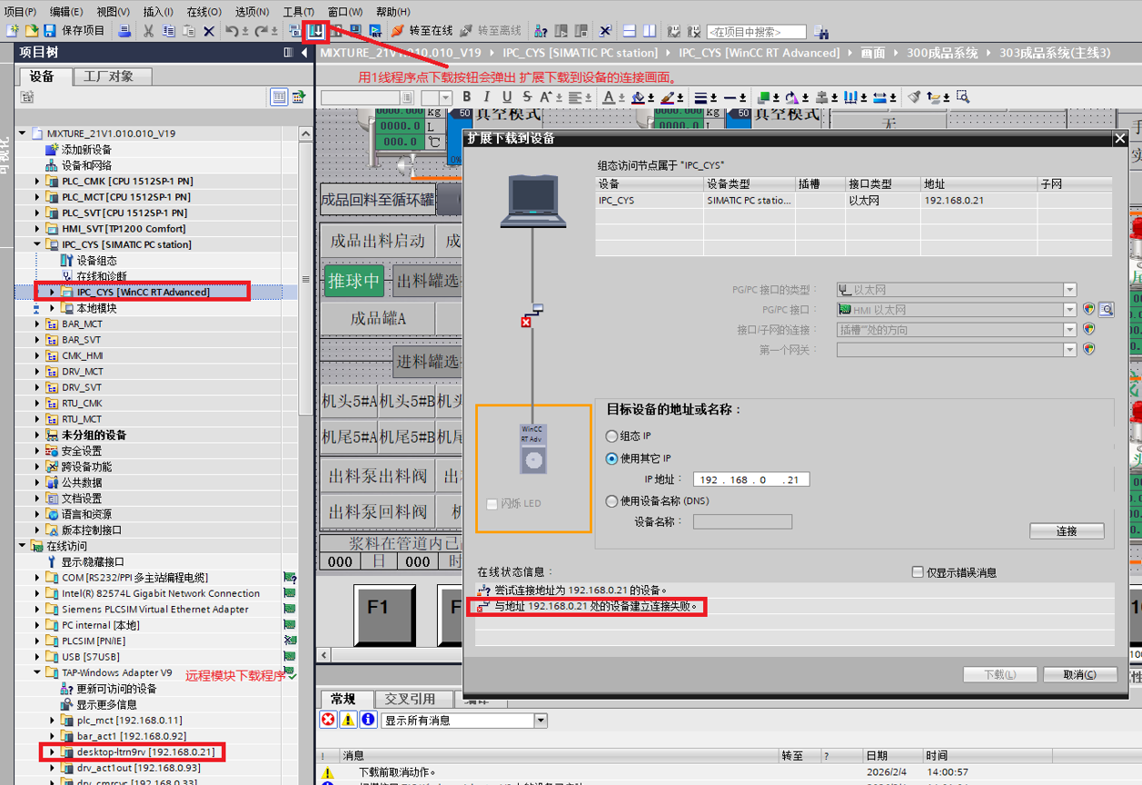Expand PLC_CMK [CPU 1512SP-1 PN] node
This screenshot has width=1142, height=785.
37,181
